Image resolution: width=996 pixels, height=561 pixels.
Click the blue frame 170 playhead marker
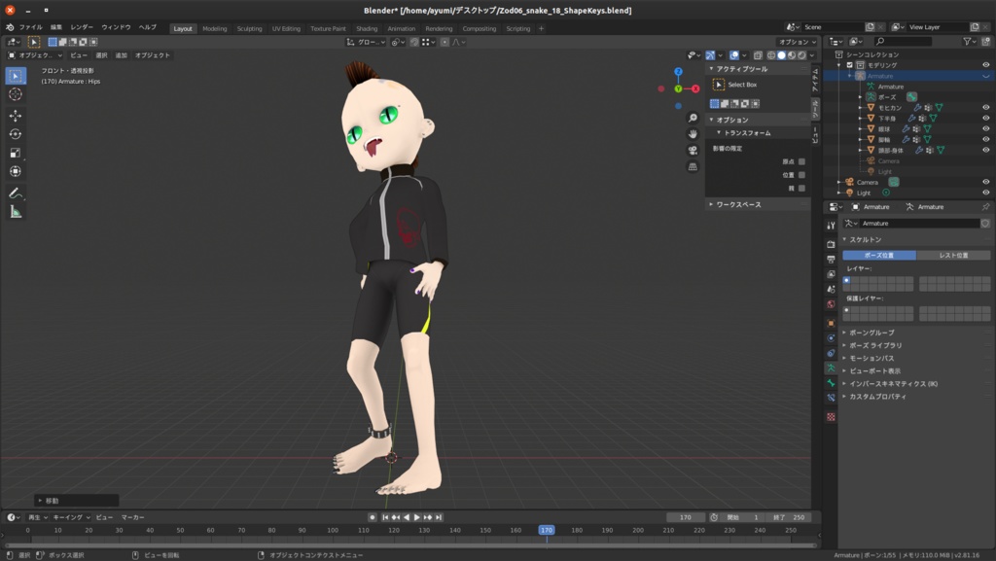(547, 532)
